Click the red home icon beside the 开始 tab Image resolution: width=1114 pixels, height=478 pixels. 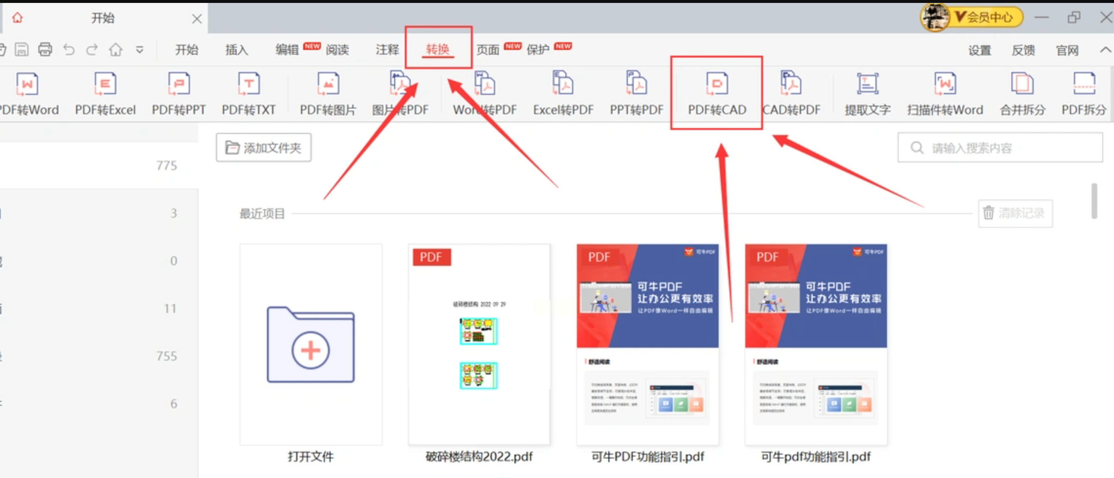coord(18,18)
